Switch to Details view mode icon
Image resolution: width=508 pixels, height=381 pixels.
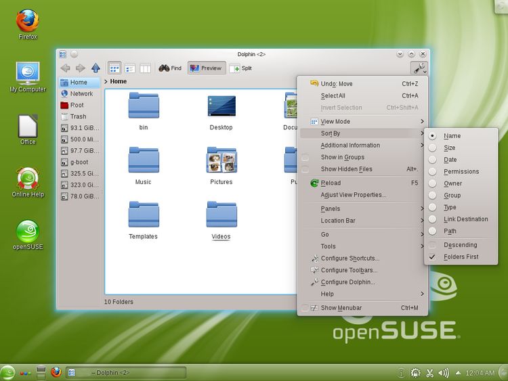pos(129,68)
